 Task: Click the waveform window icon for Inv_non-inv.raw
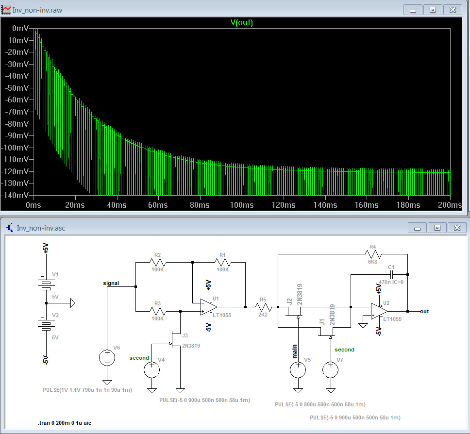7,9
